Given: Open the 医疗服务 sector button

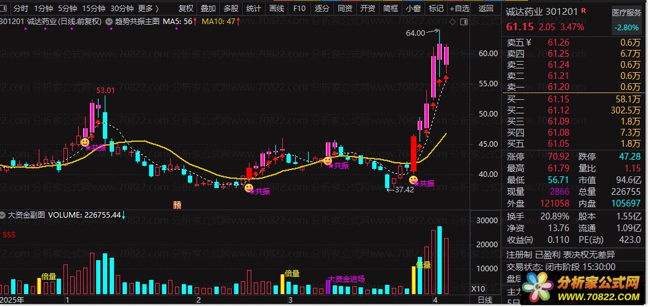Looking at the screenshot, I should 627,13.
